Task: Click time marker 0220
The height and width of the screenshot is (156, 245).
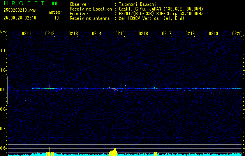Action: tap(237, 34)
